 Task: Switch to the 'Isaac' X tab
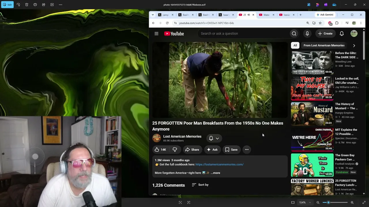coord(226,15)
